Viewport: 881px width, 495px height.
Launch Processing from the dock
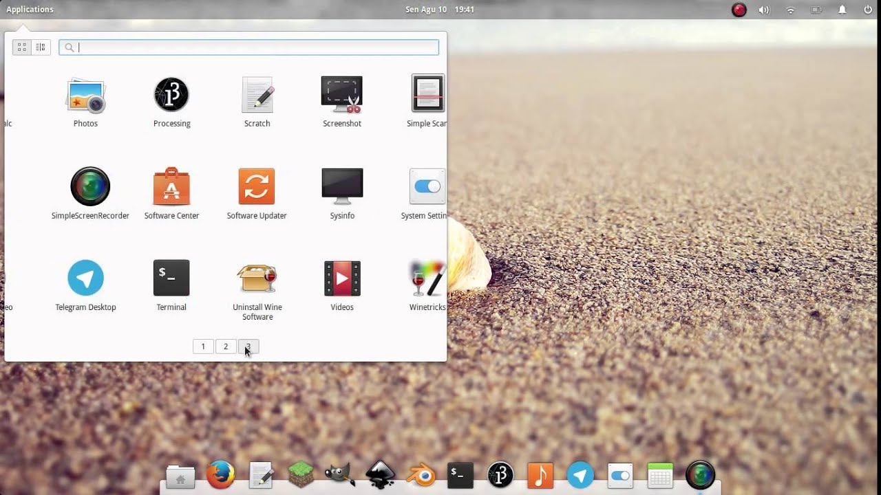pyautogui.click(x=500, y=475)
